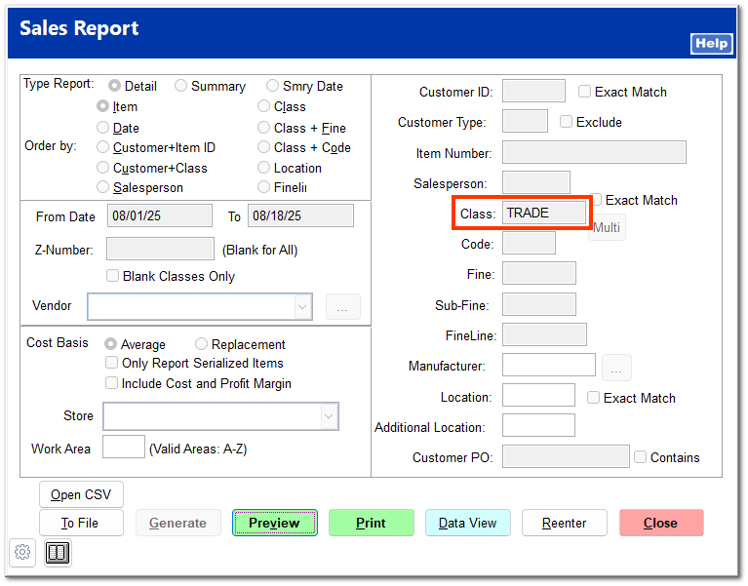This screenshot has width=748, height=586.
Task: Order by Salesperson
Action: point(102,187)
